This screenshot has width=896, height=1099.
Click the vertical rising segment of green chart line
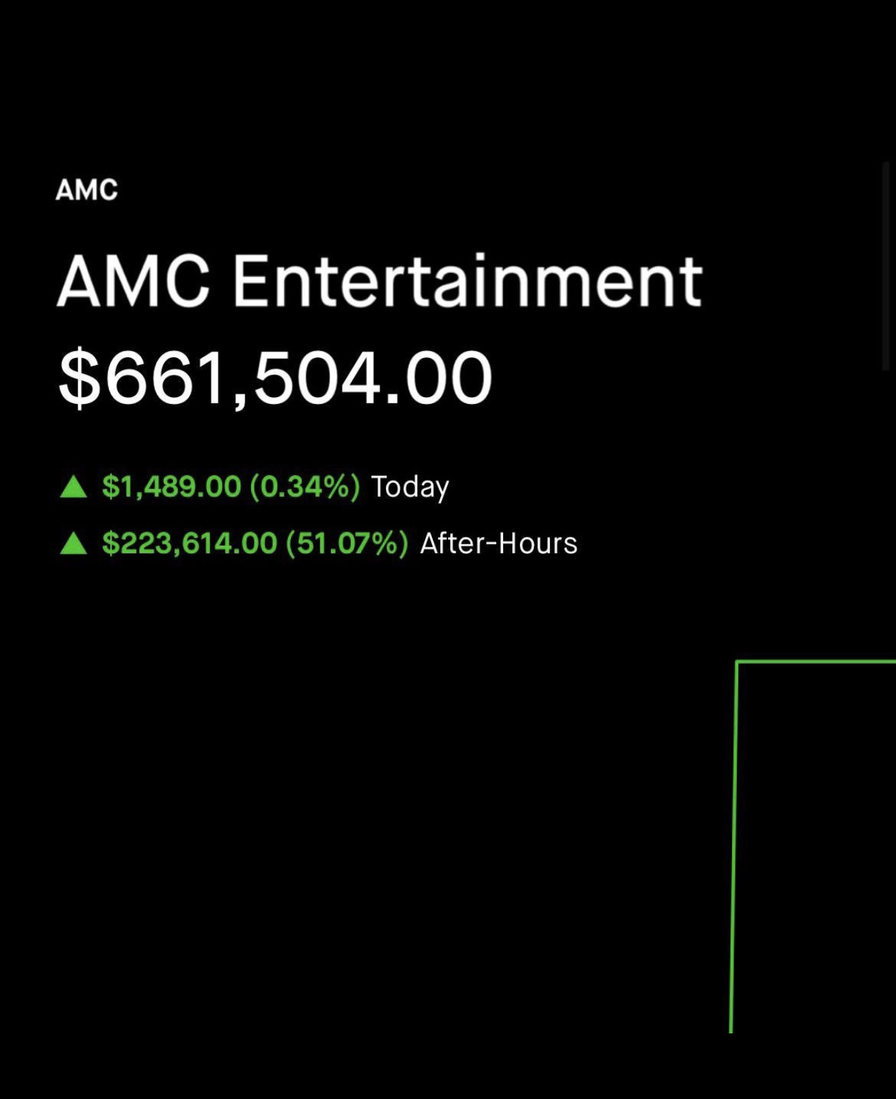(x=733, y=847)
